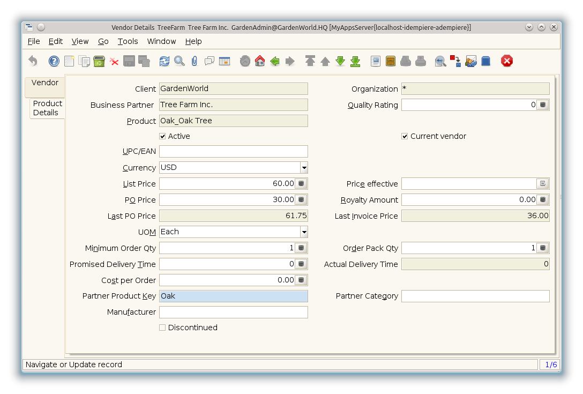Open the UOM dropdown list
Viewport: 583px width, 394px height.
click(x=304, y=232)
